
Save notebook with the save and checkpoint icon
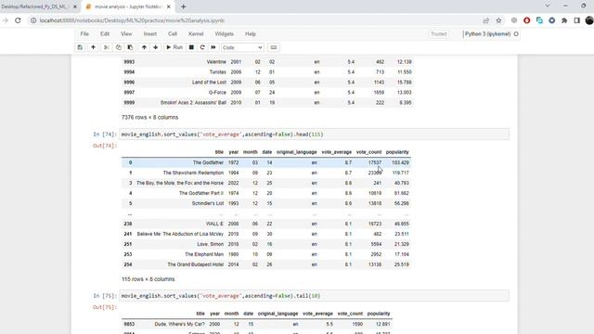(x=80, y=47)
